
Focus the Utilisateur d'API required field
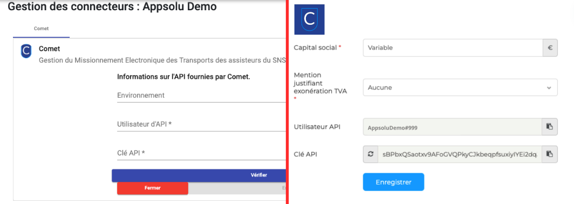pyautogui.click(x=201, y=124)
